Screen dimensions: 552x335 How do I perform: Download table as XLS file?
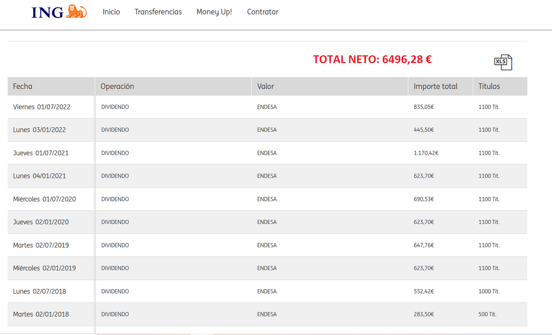[x=503, y=62]
